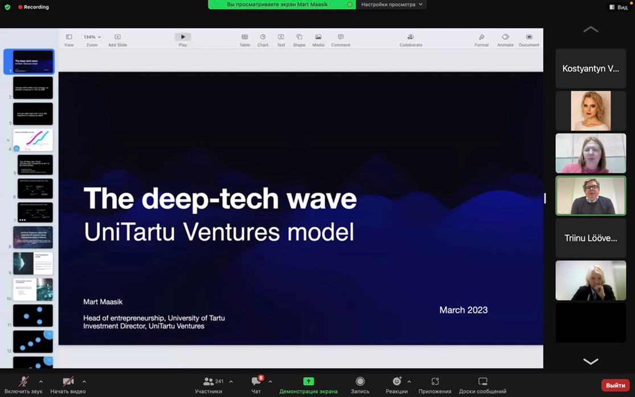The width and height of the screenshot is (635, 397).
Task: Select slide 2 thumbnail in navigator
Action: pyautogui.click(x=33, y=88)
